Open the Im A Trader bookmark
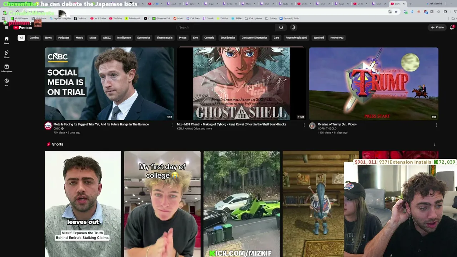 (x=98, y=18)
